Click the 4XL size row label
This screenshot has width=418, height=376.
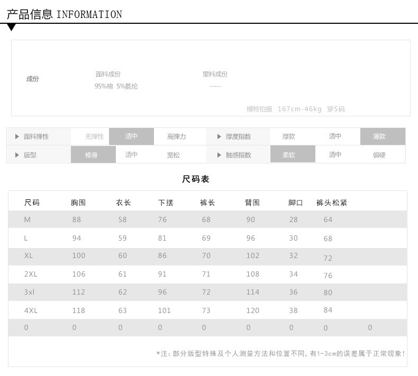tap(31, 310)
